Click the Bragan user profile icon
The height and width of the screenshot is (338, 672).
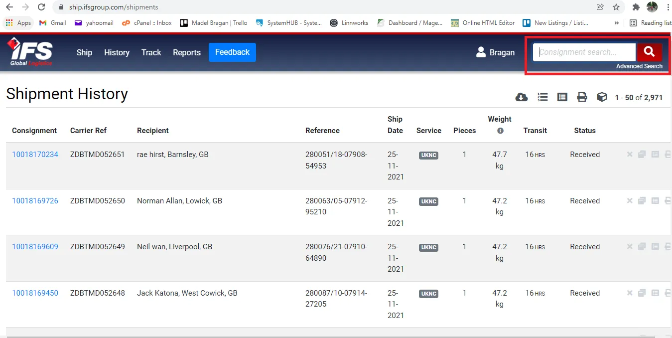click(481, 52)
